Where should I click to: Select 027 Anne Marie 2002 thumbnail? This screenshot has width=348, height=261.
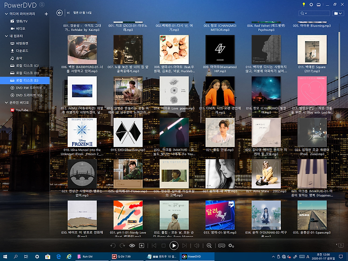(266, 174)
